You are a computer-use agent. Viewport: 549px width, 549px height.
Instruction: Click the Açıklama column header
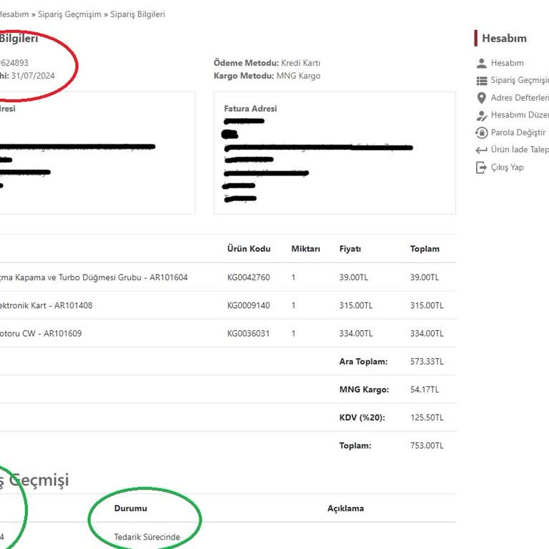pos(345,508)
